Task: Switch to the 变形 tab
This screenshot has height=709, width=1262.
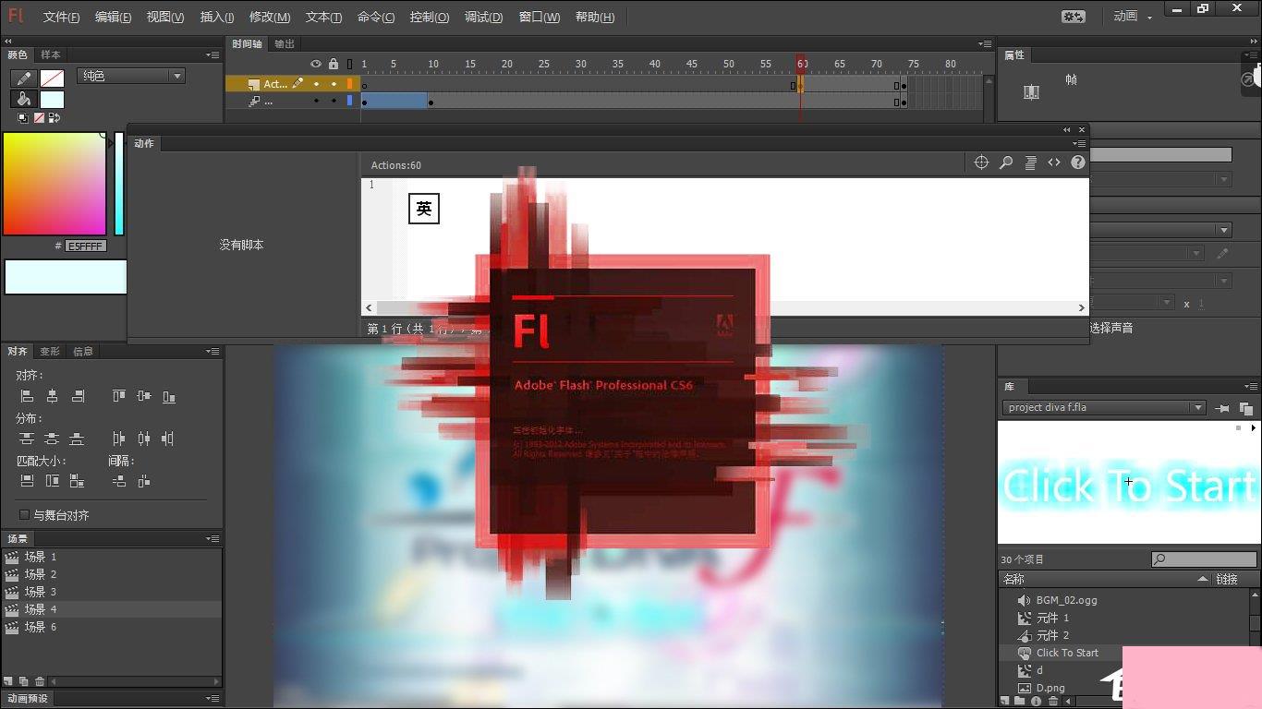Action: (49, 351)
